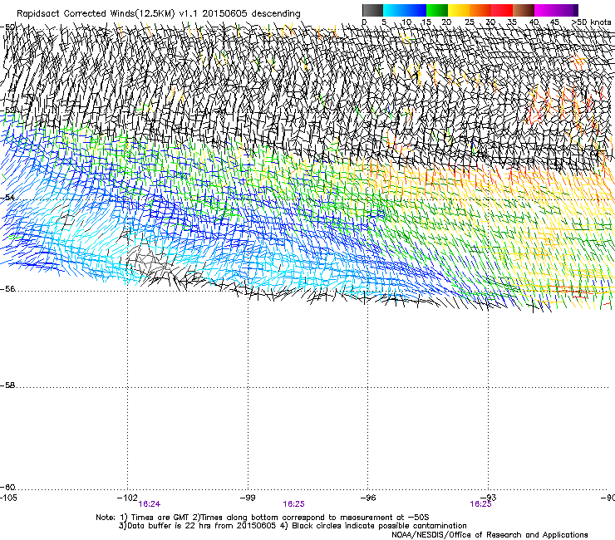
Task: Click the '40' legend scale label
Action: coord(534,22)
